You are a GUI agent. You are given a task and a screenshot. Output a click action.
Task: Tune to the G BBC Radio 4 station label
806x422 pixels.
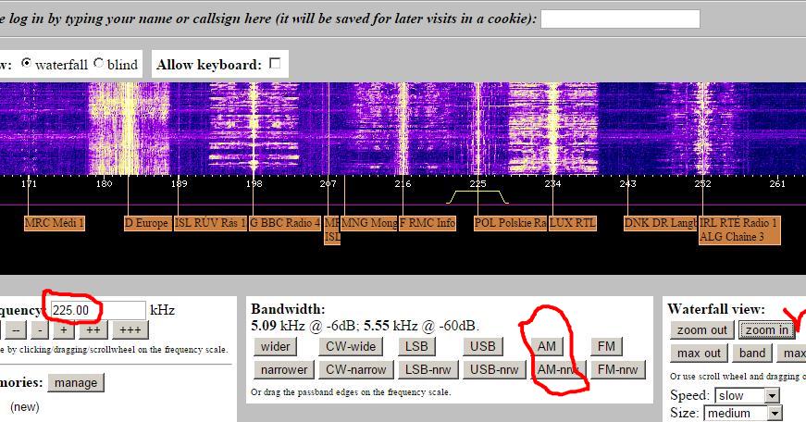click(x=285, y=223)
